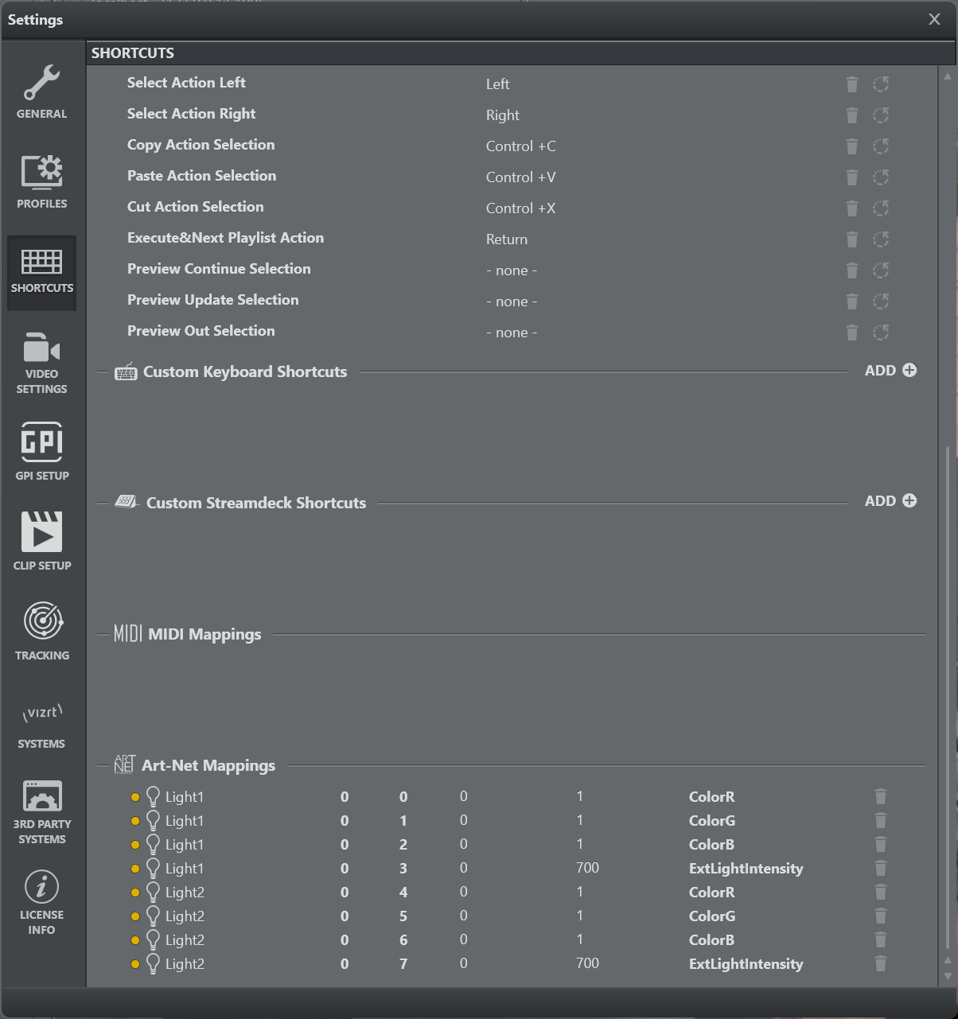Toggle yellow status dot on first Light1 row
Image resolution: width=958 pixels, height=1019 pixels.
(135, 797)
